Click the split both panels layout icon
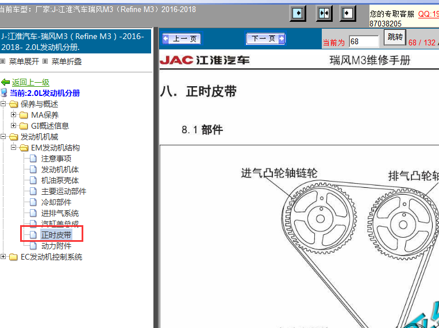The image size is (439, 328). coord(324,13)
